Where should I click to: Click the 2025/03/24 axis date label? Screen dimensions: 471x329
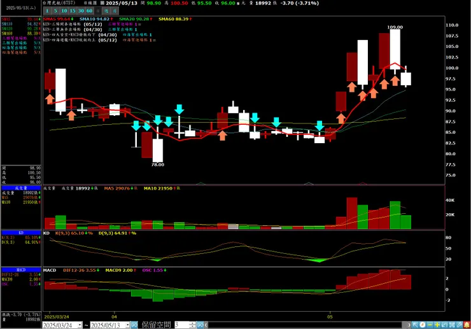57,317
